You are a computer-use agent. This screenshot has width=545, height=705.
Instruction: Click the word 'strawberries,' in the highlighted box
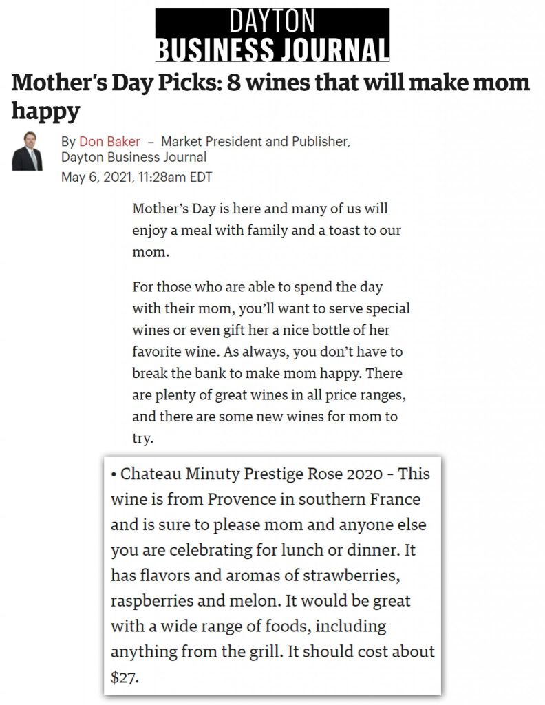coord(352,576)
